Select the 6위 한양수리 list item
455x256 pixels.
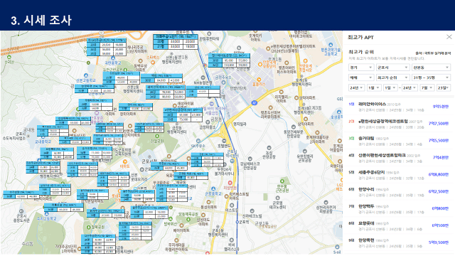tap(399, 192)
